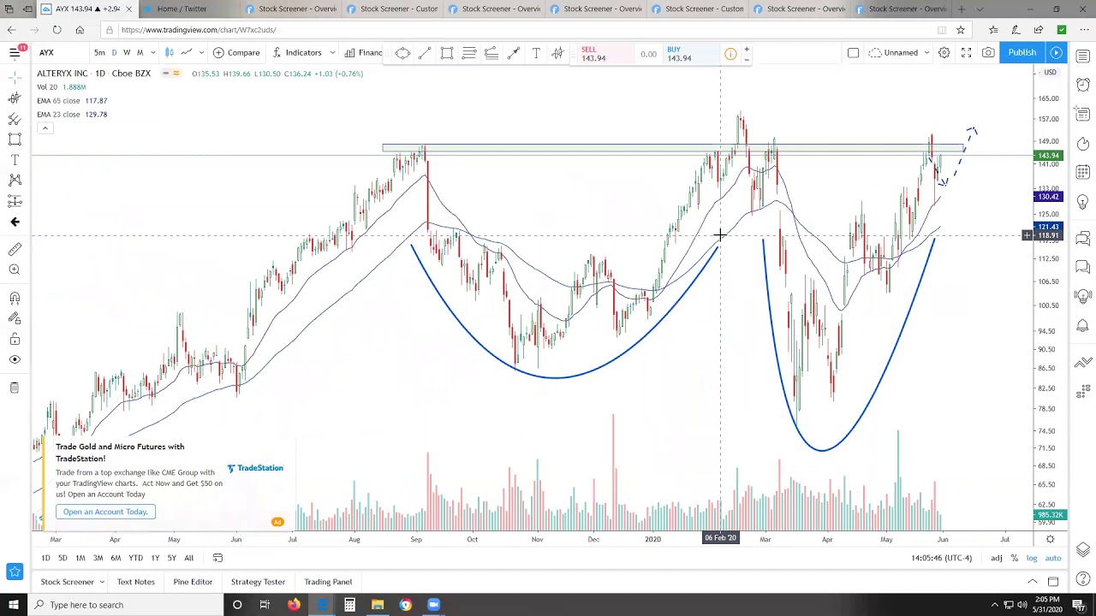The width and height of the screenshot is (1096, 616).
Task: Select the arrow line tool in floating toolbar
Action: point(514,53)
